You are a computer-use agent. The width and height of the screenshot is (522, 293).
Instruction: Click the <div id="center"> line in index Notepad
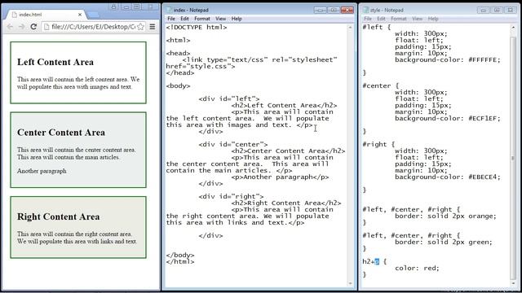coord(233,144)
